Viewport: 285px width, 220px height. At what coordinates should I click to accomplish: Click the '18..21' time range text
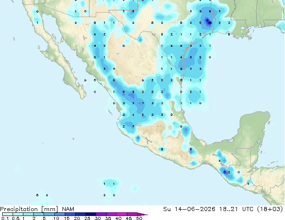pos(228,209)
